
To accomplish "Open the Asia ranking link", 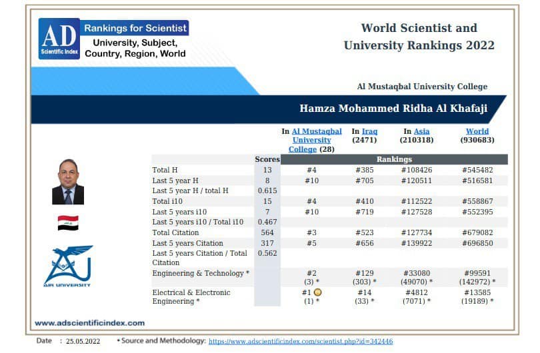I will [x=421, y=131].
